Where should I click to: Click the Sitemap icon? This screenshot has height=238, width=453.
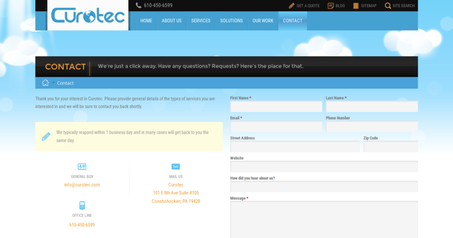(356, 5)
